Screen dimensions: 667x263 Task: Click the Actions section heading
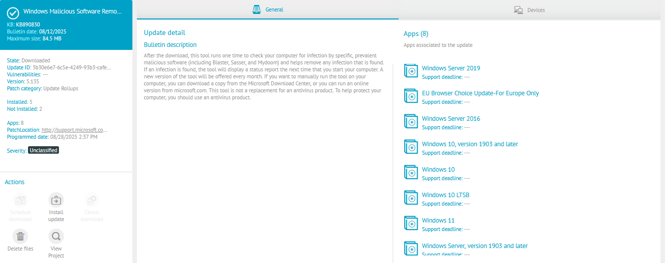pyautogui.click(x=14, y=182)
